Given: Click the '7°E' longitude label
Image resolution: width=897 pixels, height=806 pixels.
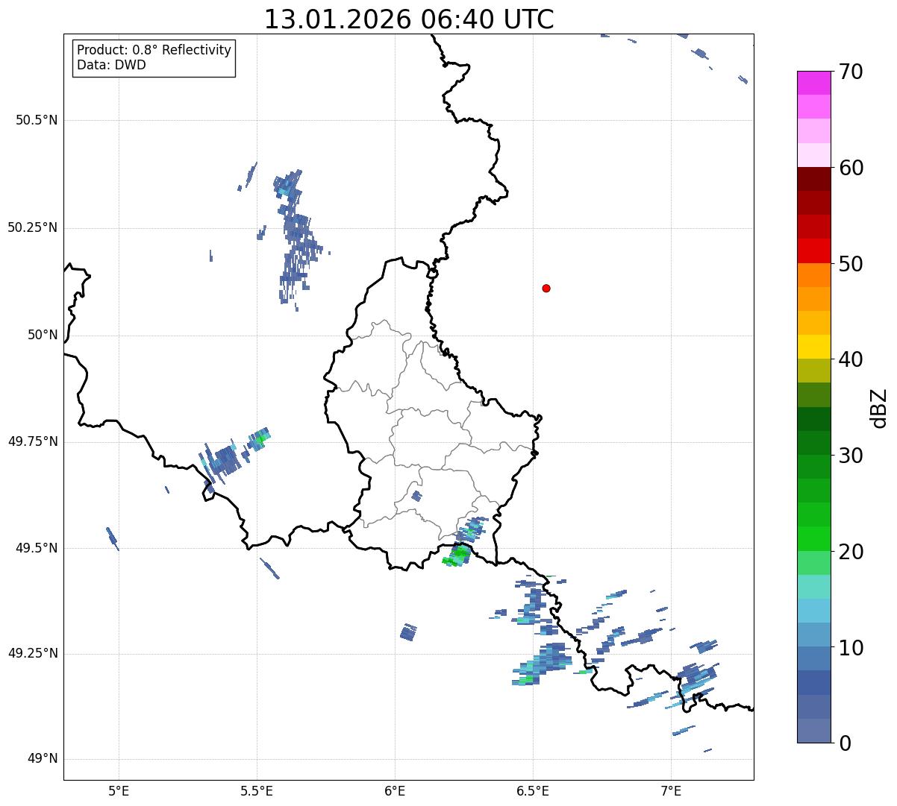Looking at the screenshot, I should tap(671, 790).
